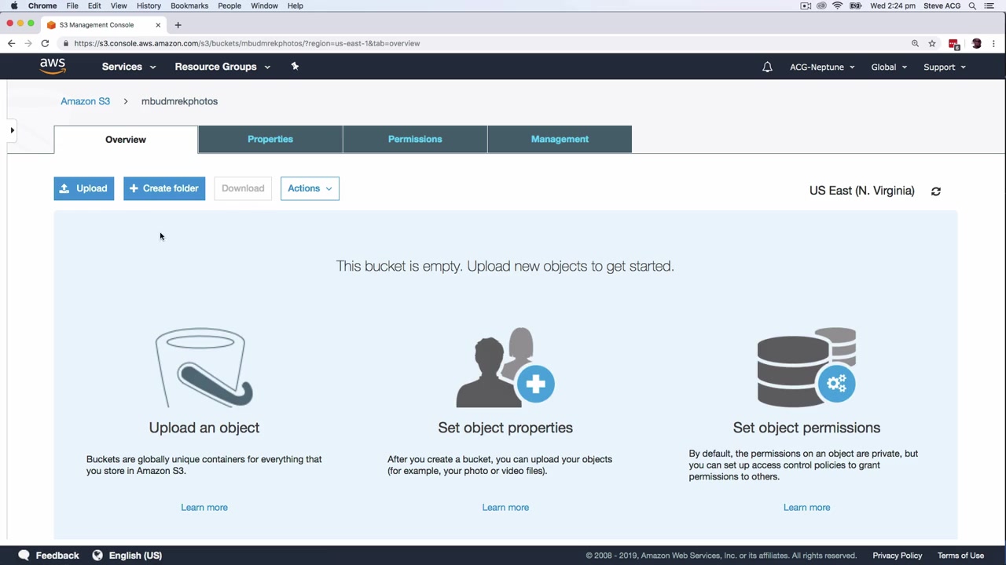Open the Apple menu

[x=14, y=5]
